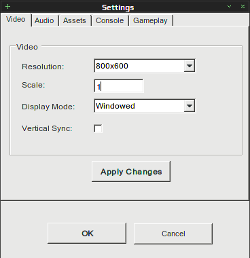Click the Resolution label
Viewport: 250px width, 258px height.
point(43,67)
